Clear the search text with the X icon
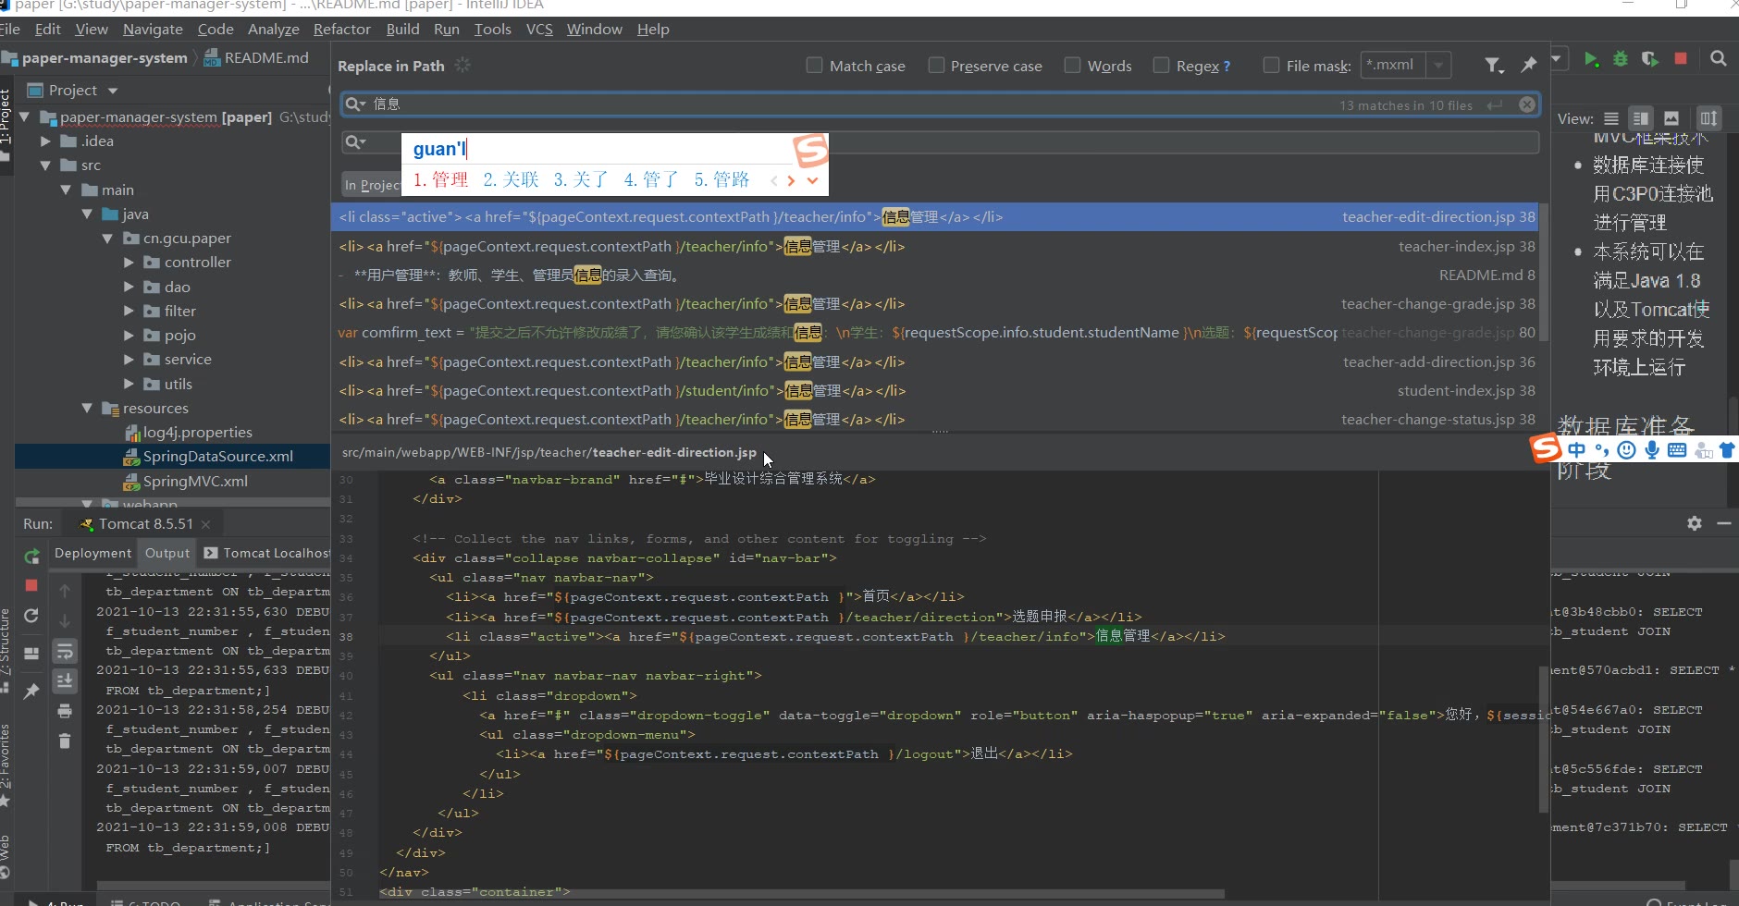Screen dimensions: 1739x906 1527,104
